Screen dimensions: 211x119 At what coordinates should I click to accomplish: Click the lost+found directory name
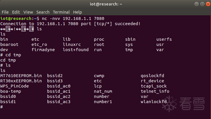coord(76,50)
